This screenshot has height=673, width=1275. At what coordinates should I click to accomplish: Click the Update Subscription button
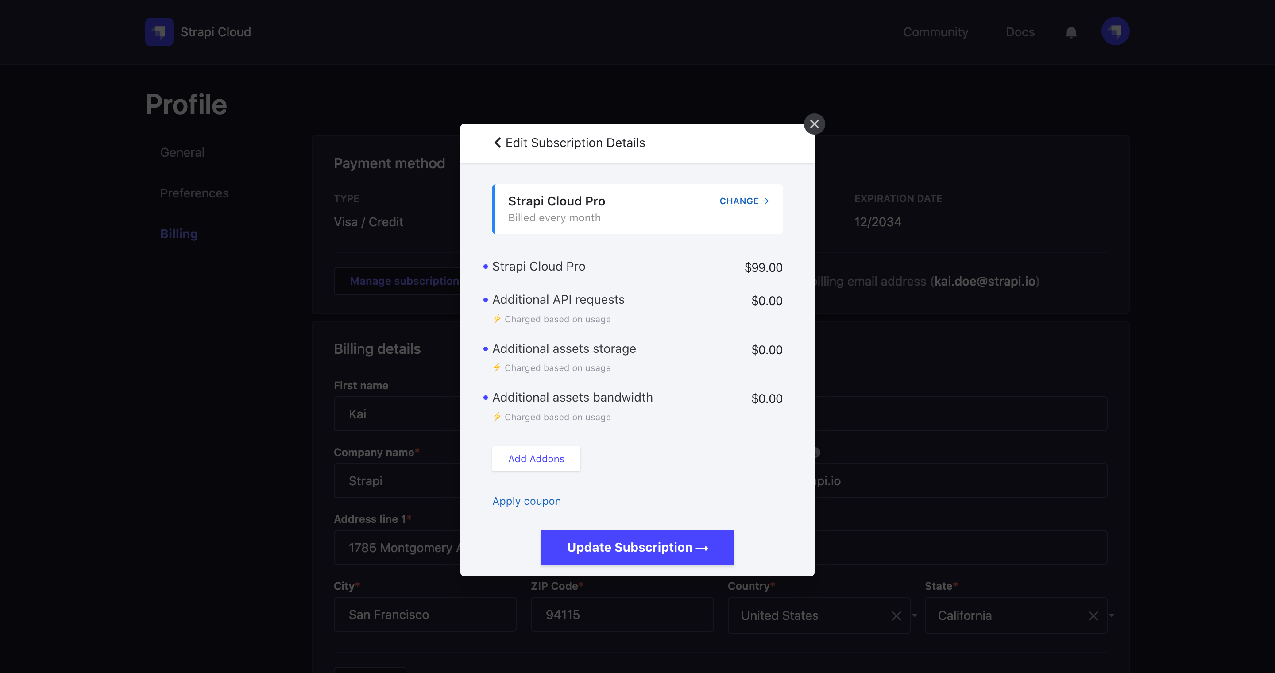tap(637, 547)
